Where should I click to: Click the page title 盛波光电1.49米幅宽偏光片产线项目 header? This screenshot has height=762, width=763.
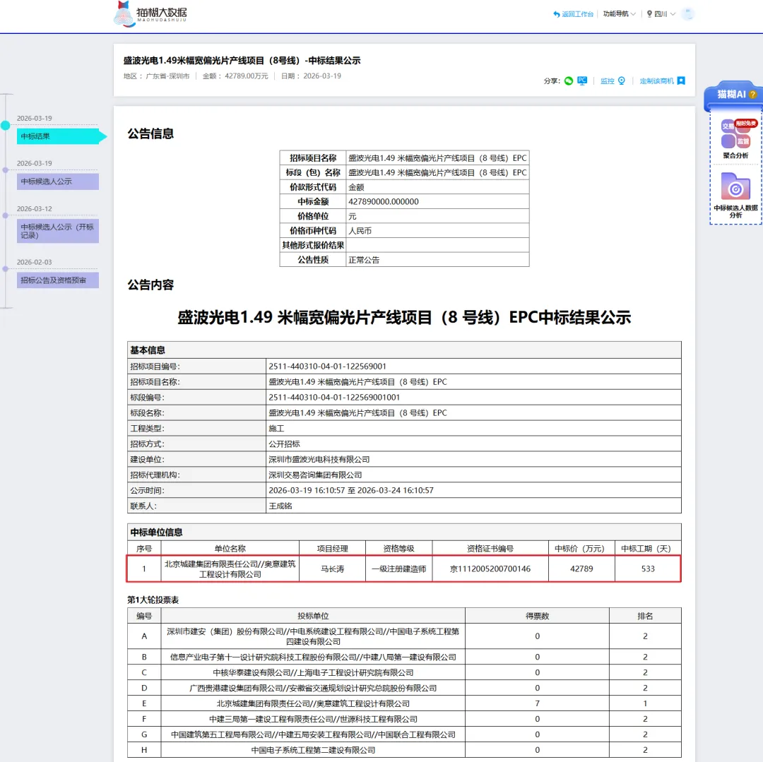(242, 60)
